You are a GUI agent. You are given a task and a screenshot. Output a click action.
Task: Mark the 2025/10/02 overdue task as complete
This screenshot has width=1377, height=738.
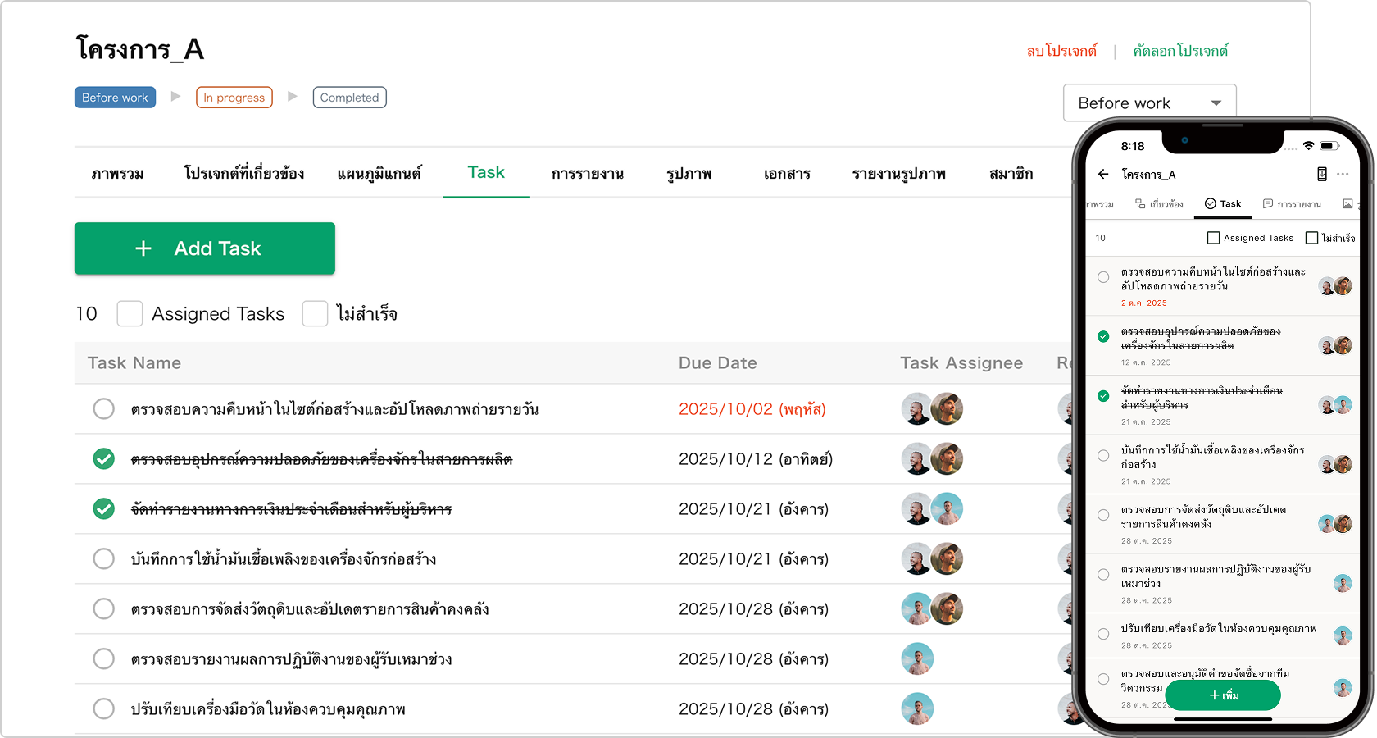point(104,408)
